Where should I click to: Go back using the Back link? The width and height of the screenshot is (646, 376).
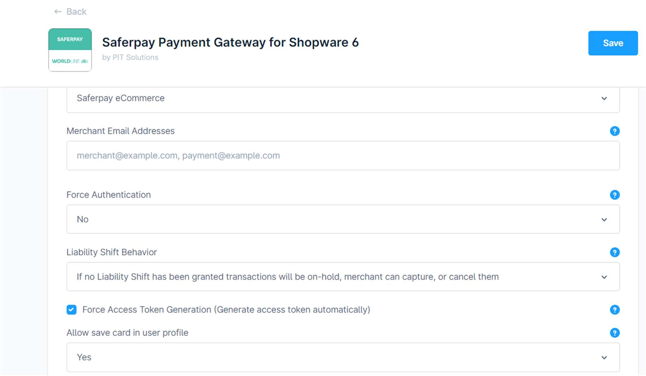point(77,12)
